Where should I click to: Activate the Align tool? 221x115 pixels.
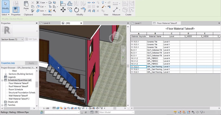click(x=63, y=3)
